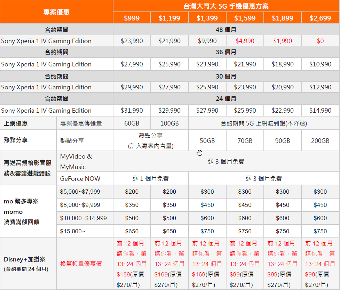Select the 專案優惠 header cell
The image size is (340, 290).
(56, 12)
